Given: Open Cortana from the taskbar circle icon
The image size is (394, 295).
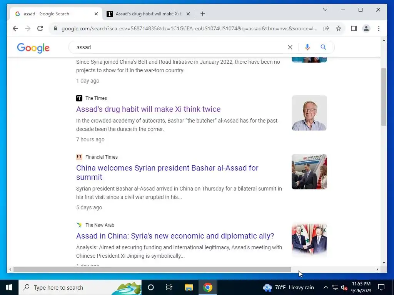Looking at the screenshot, I should [151, 287].
